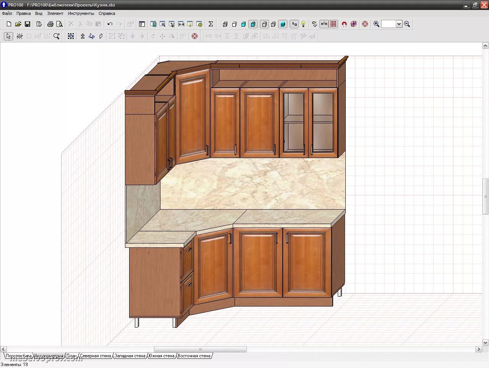Switch to the Южная стена tab
The height and width of the screenshot is (368, 489).
(162, 355)
